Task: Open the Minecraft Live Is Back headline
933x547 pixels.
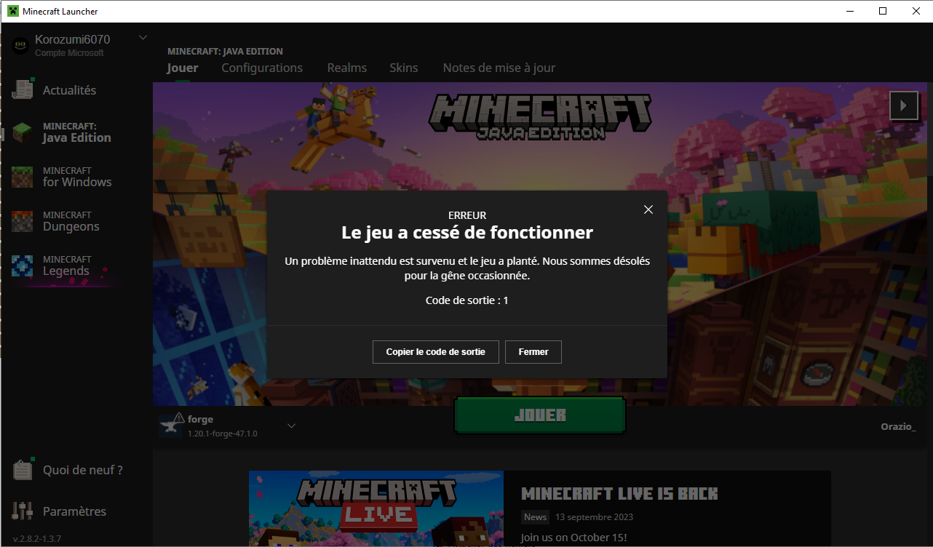Action: pos(620,494)
